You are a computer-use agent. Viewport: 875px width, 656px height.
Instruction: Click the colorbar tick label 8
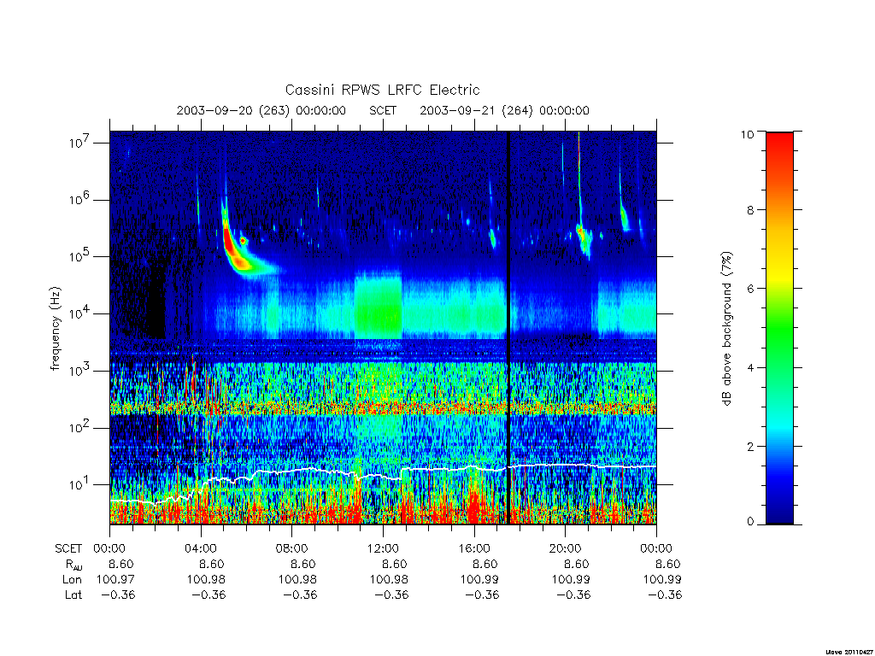(750, 210)
